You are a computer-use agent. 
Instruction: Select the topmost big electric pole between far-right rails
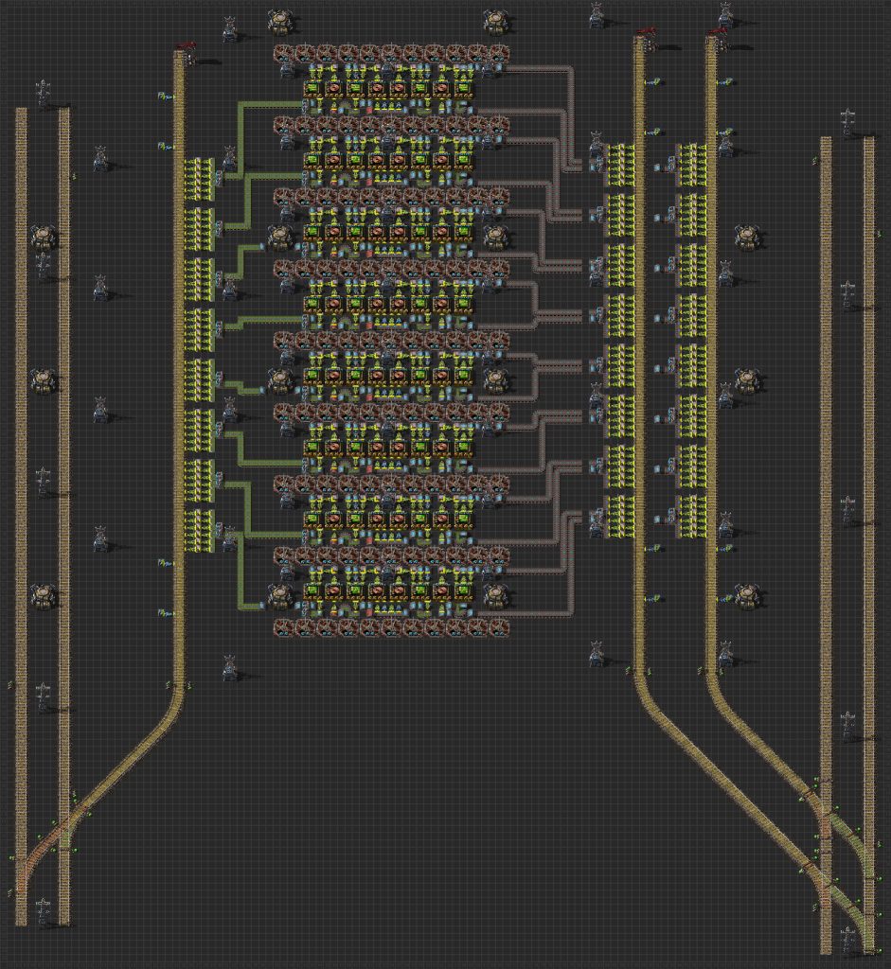[849, 124]
